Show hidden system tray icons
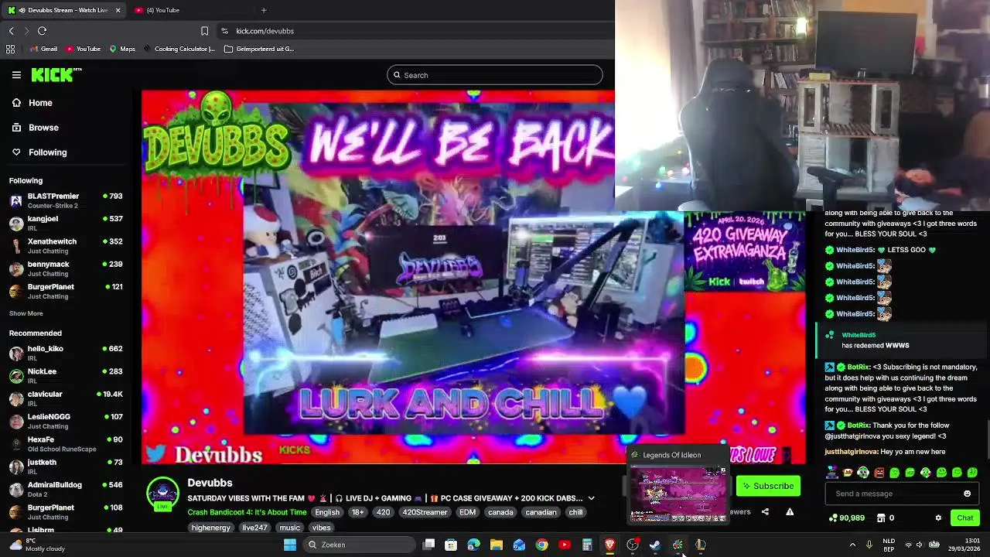990x557 pixels. 852,545
